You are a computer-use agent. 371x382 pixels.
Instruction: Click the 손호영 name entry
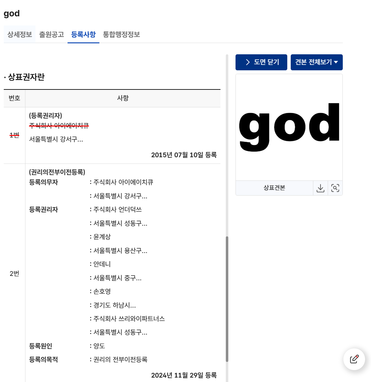click(102, 292)
